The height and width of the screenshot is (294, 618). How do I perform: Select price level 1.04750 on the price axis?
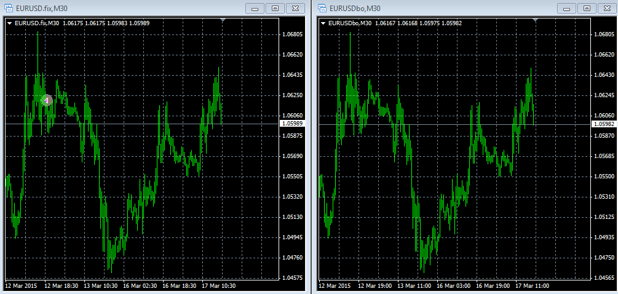click(604, 257)
